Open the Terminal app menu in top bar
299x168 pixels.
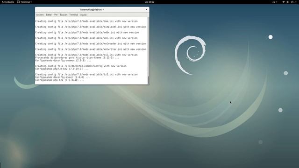24,2
